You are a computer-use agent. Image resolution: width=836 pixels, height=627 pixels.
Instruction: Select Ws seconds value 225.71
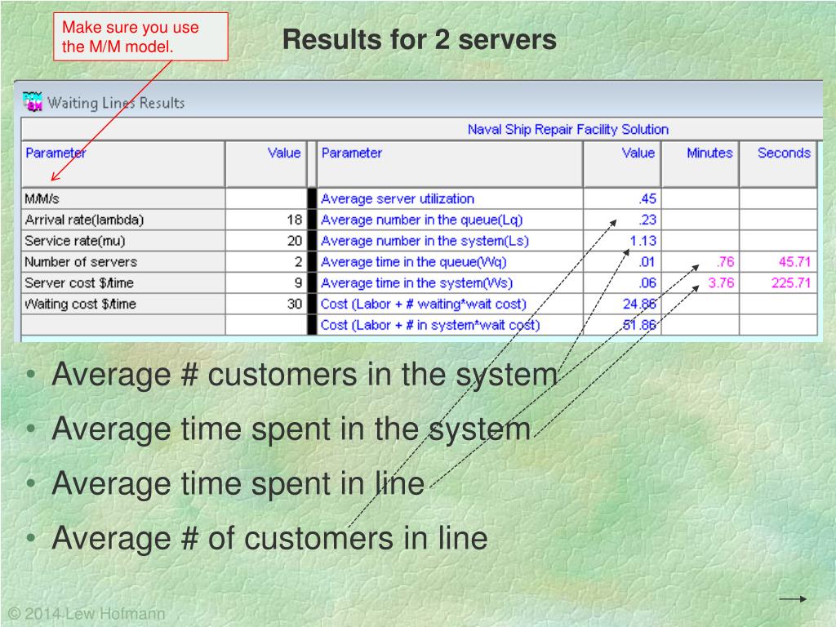click(x=791, y=283)
